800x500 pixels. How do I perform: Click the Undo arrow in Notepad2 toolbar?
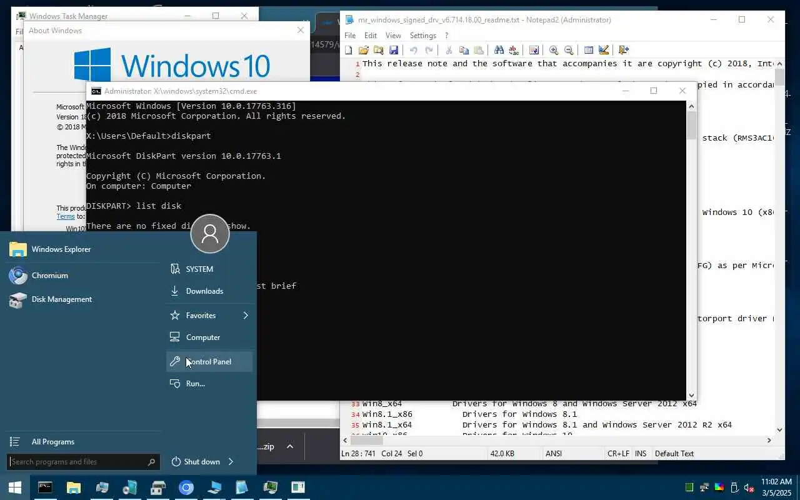coord(414,50)
